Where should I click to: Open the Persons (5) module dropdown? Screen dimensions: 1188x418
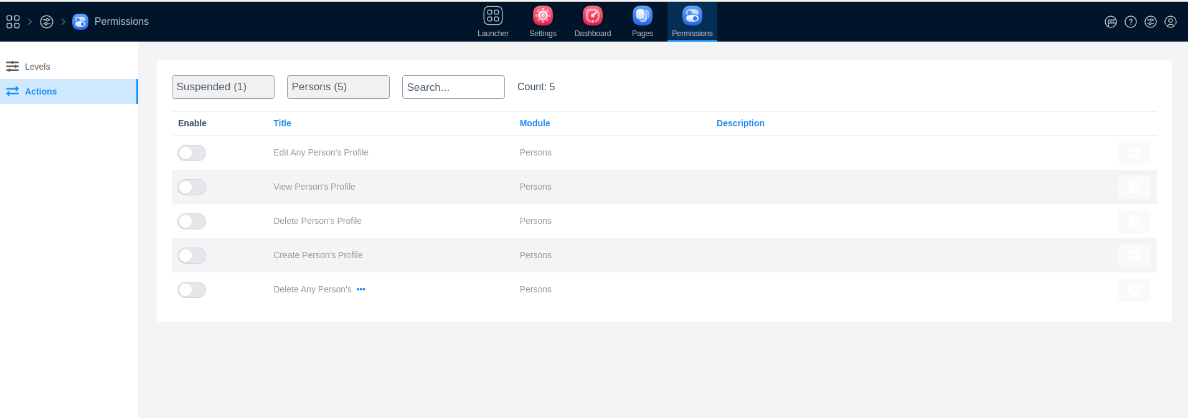click(x=338, y=87)
